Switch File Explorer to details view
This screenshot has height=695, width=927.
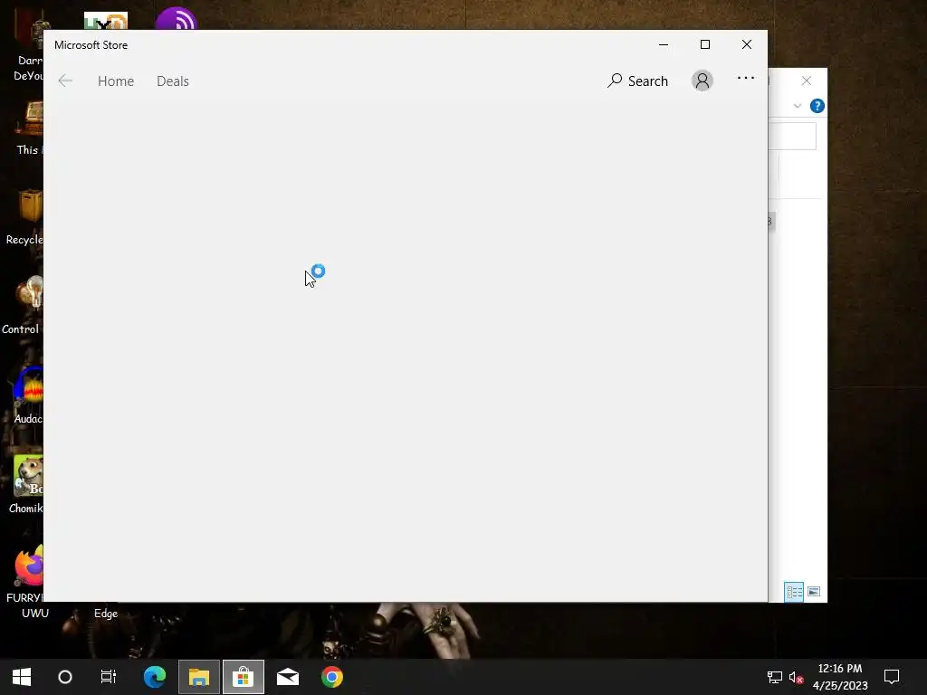click(x=794, y=592)
